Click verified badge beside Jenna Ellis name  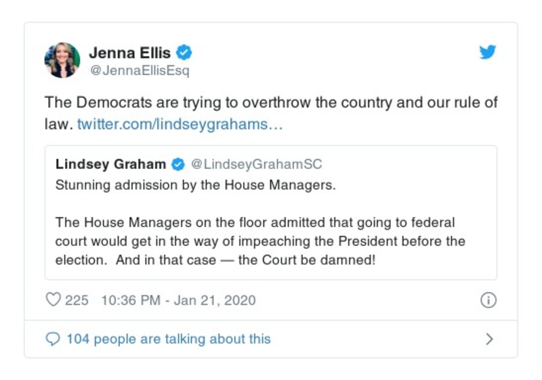coord(184,52)
